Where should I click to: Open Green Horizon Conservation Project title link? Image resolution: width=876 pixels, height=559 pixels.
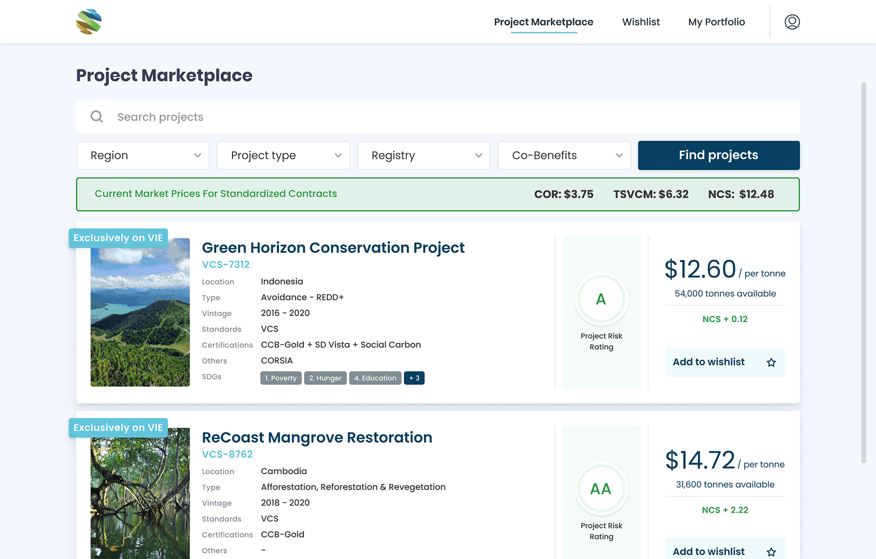(x=333, y=248)
